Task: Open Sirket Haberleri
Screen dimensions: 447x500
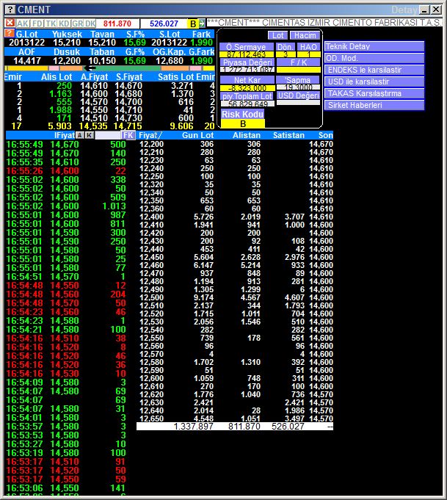Action: (374, 105)
